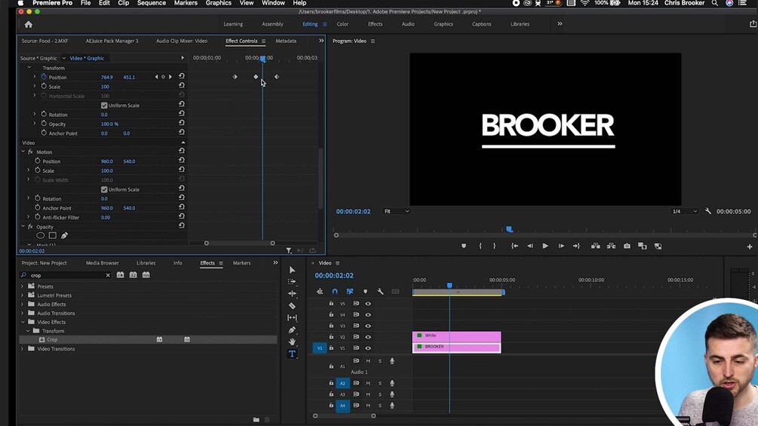Open Media Browser tab
758x426 pixels.
pyautogui.click(x=102, y=262)
